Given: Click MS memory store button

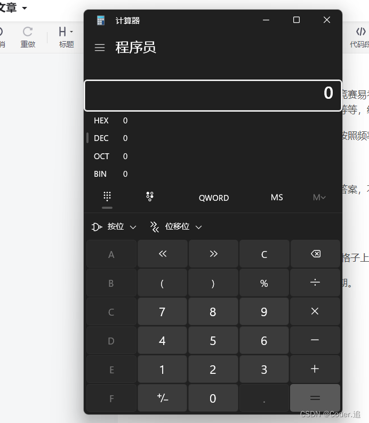Looking at the screenshot, I should coord(277,198).
